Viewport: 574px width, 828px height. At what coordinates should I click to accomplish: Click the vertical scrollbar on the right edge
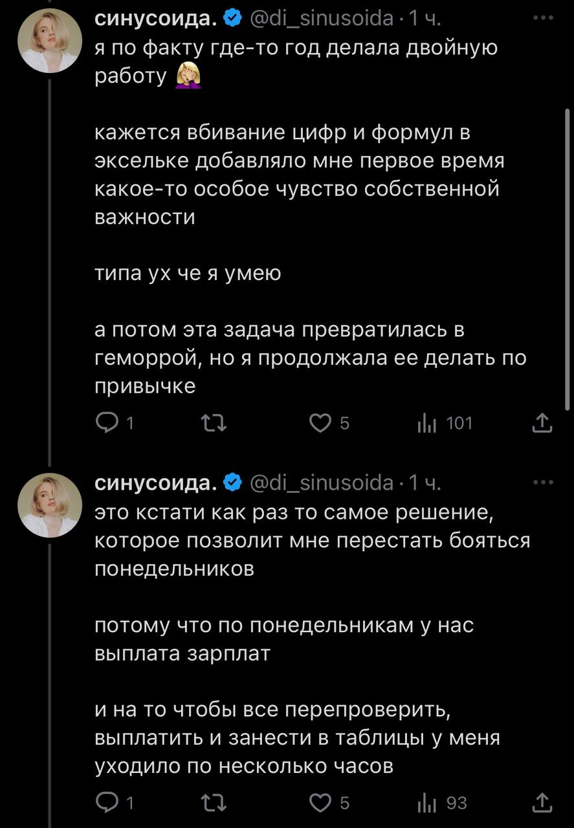[567, 259]
